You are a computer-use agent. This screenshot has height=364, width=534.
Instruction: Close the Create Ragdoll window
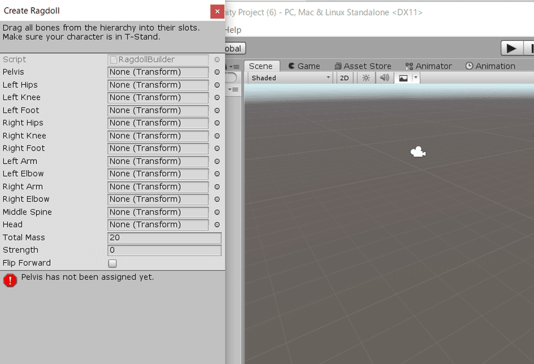(218, 11)
